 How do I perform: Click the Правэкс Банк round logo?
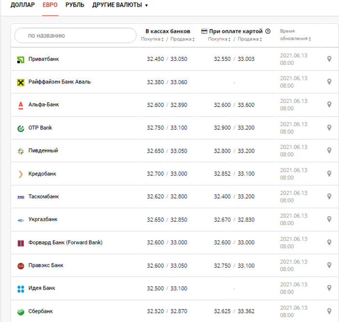(21, 266)
